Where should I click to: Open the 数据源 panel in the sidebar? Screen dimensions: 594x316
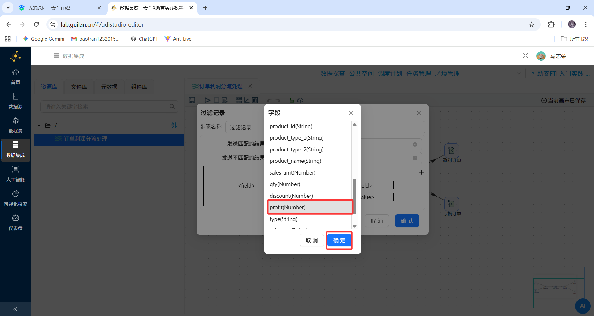tap(15, 100)
